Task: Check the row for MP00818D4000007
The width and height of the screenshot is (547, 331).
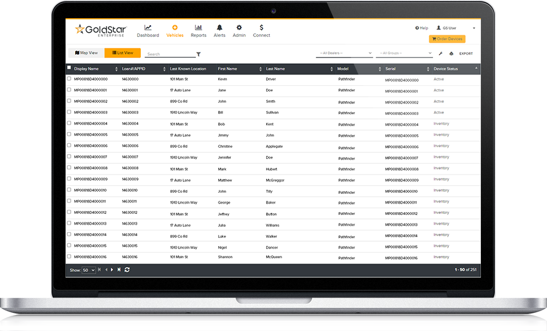Action: [69, 156]
